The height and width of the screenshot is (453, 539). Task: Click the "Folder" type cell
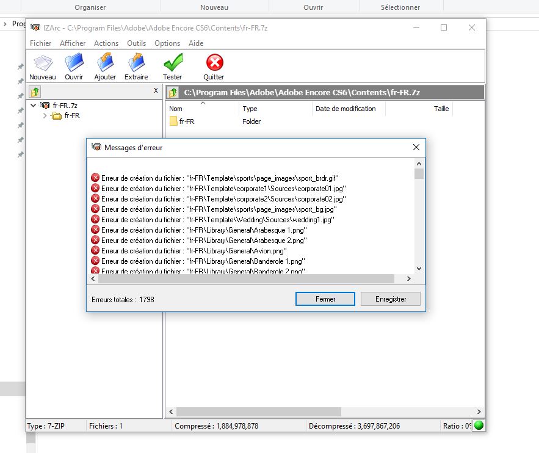(x=251, y=121)
